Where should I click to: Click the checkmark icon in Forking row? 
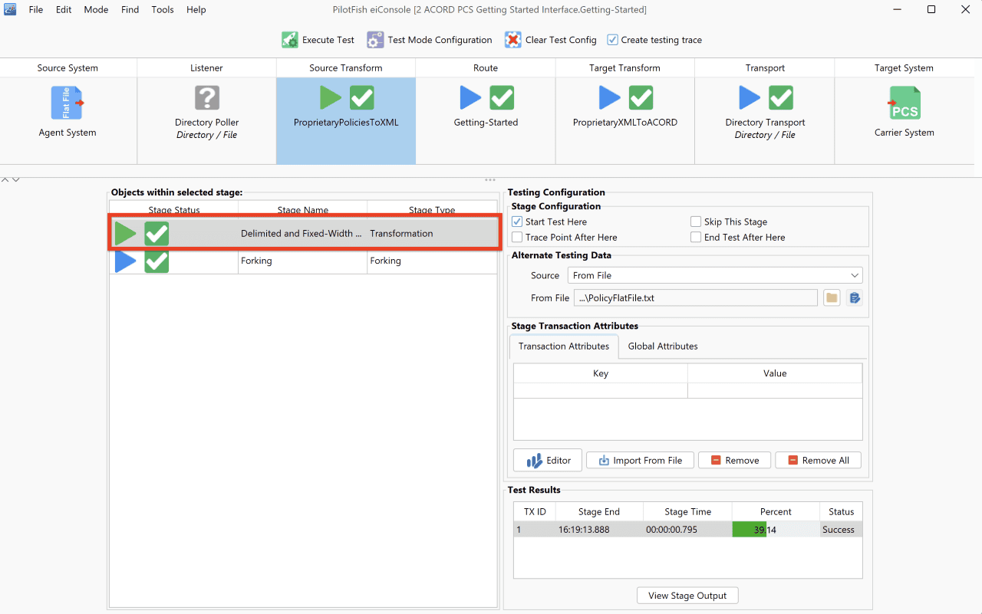(x=157, y=261)
